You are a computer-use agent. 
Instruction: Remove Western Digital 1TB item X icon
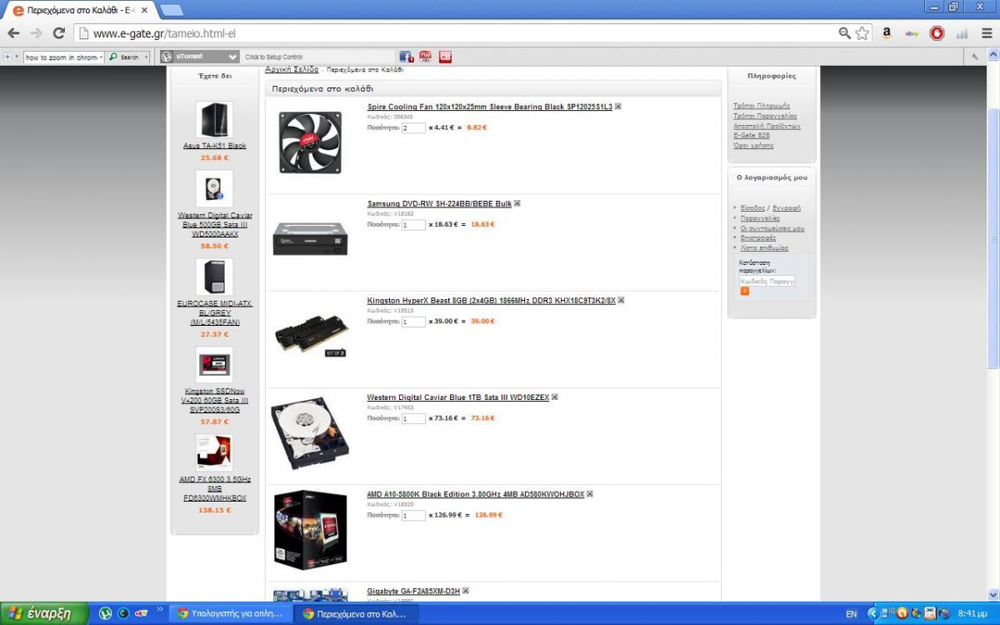click(x=555, y=397)
